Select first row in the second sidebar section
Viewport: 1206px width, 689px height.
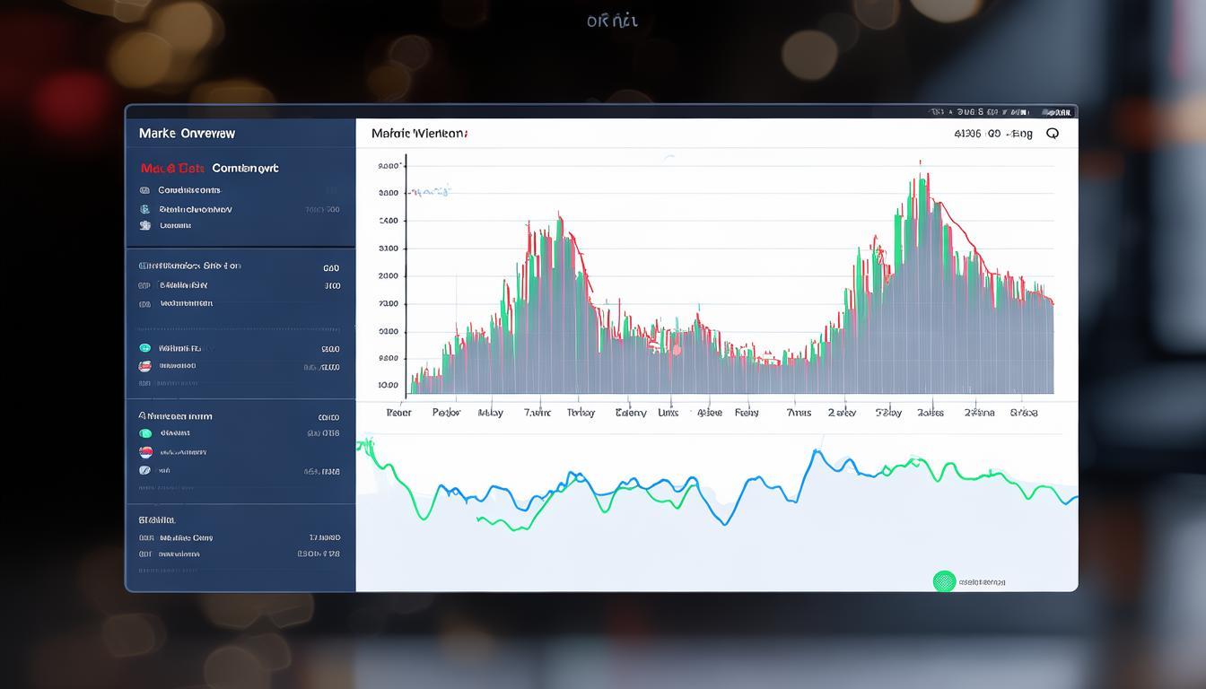[x=239, y=266]
